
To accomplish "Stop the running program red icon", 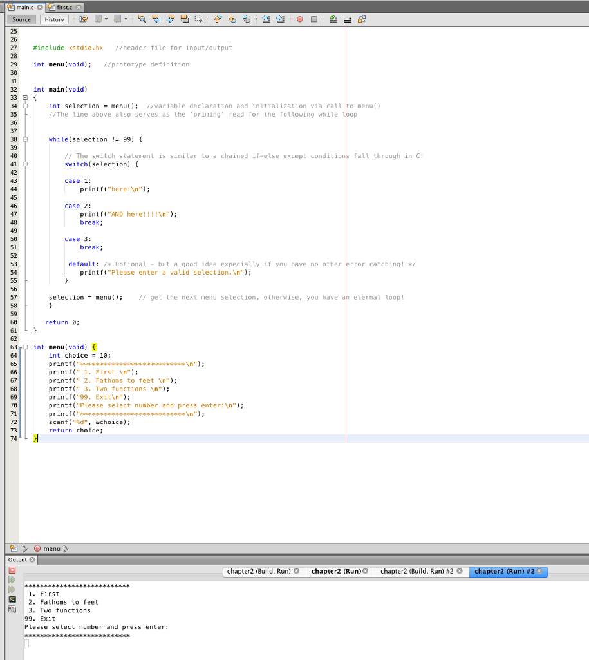I will coord(12,570).
